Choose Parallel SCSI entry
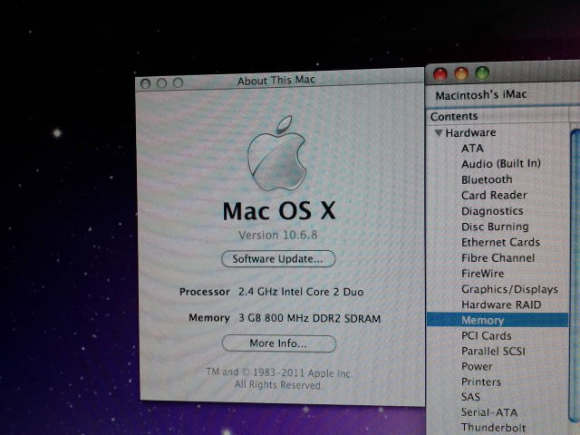This screenshot has width=580, height=435. click(x=493, y=351)
